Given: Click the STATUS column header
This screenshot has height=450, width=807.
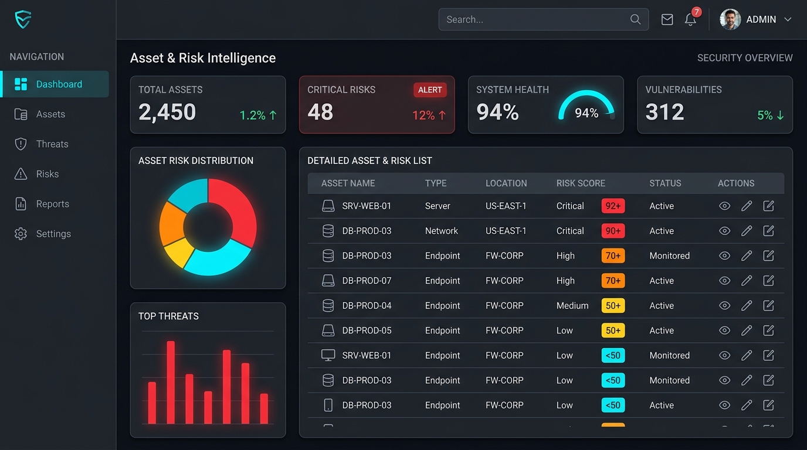Looking at the screenshot, I should pyautogui.click(x=665, y=183).
